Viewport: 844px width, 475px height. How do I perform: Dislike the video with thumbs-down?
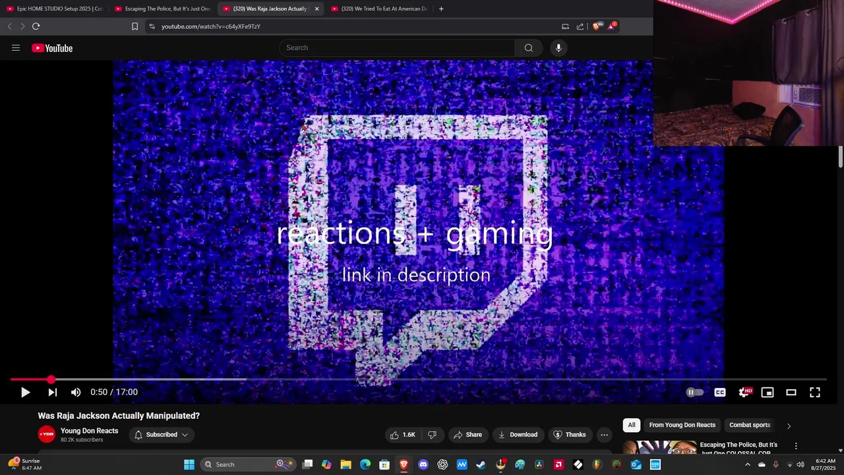click(x=433, y=435)
